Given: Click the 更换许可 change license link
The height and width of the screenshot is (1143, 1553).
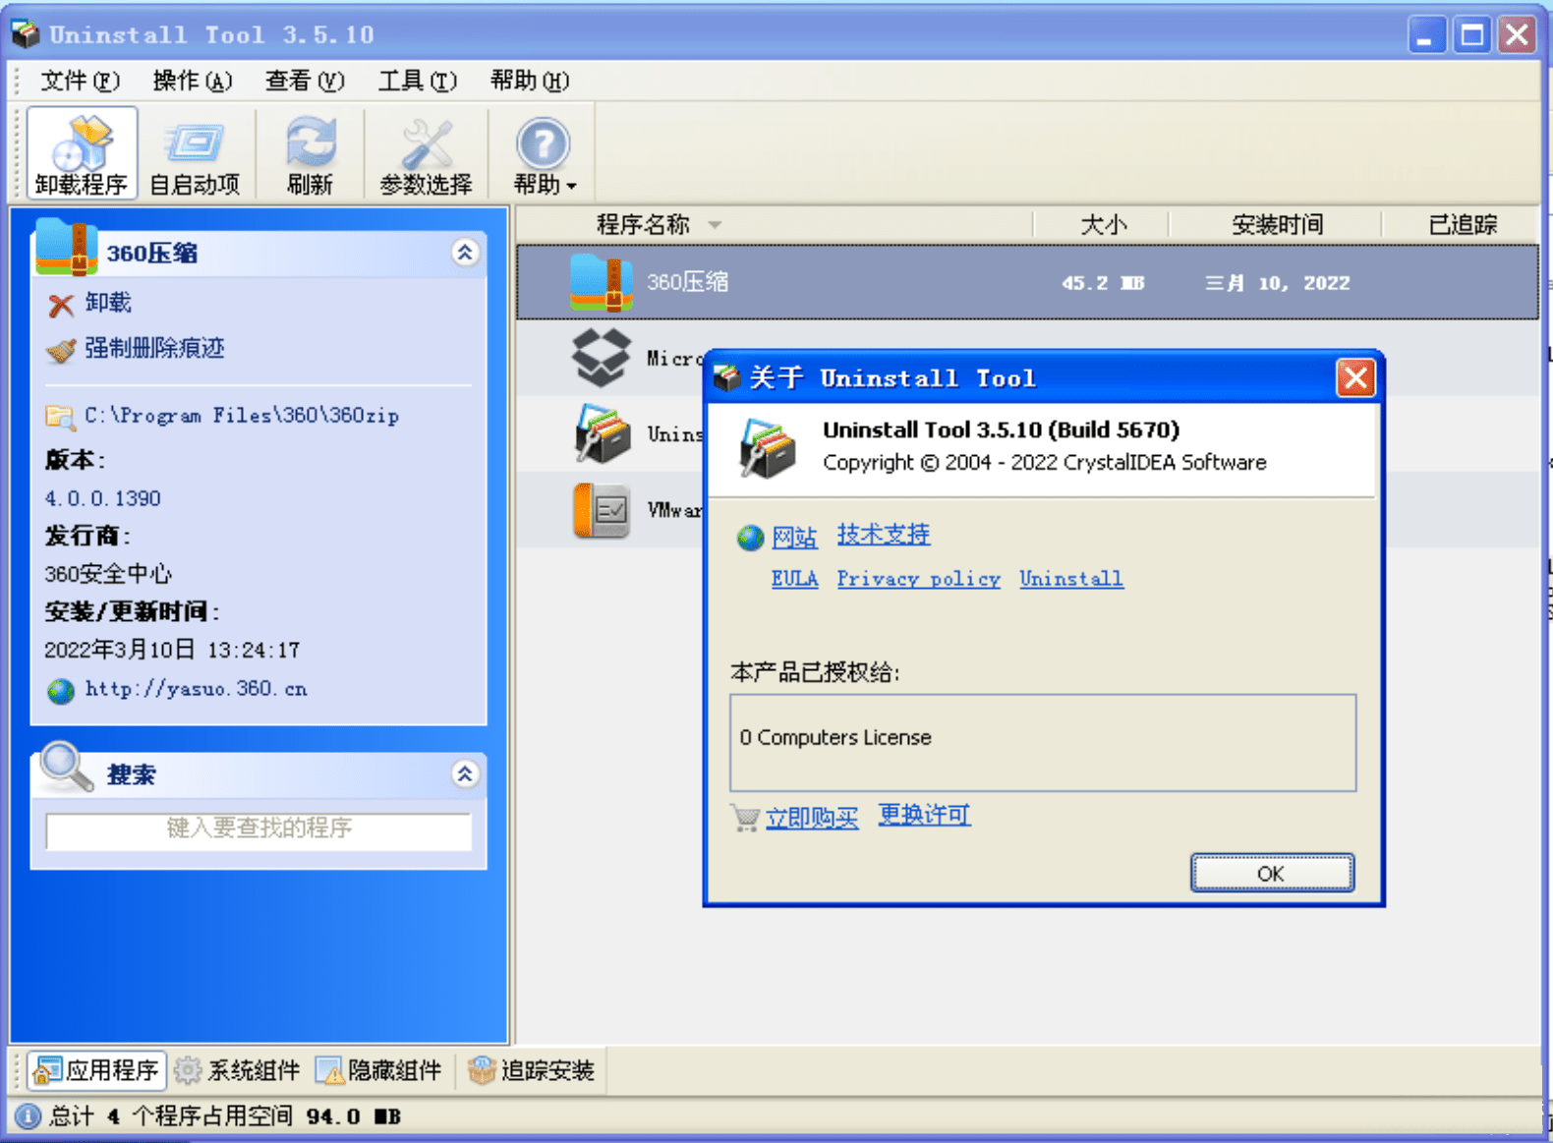Looking at the screenshot, I should coord(924,815).
